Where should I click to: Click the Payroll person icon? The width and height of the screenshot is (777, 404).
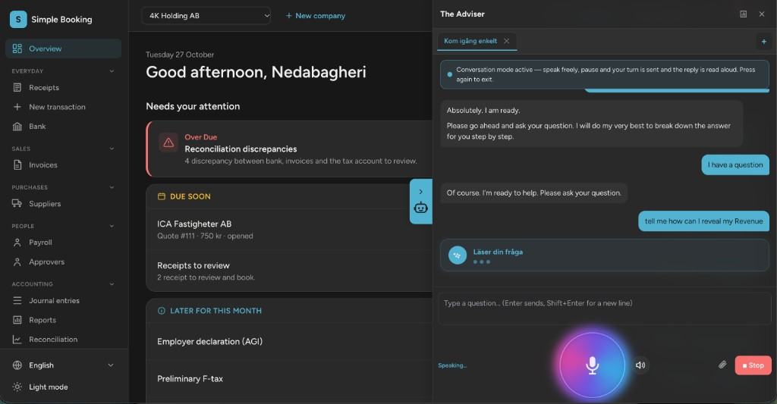[x=17, y=243]
